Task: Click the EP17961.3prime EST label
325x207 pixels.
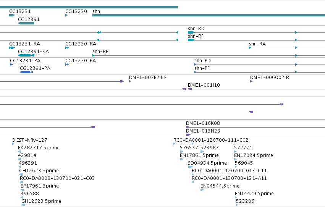Action: 40,186
